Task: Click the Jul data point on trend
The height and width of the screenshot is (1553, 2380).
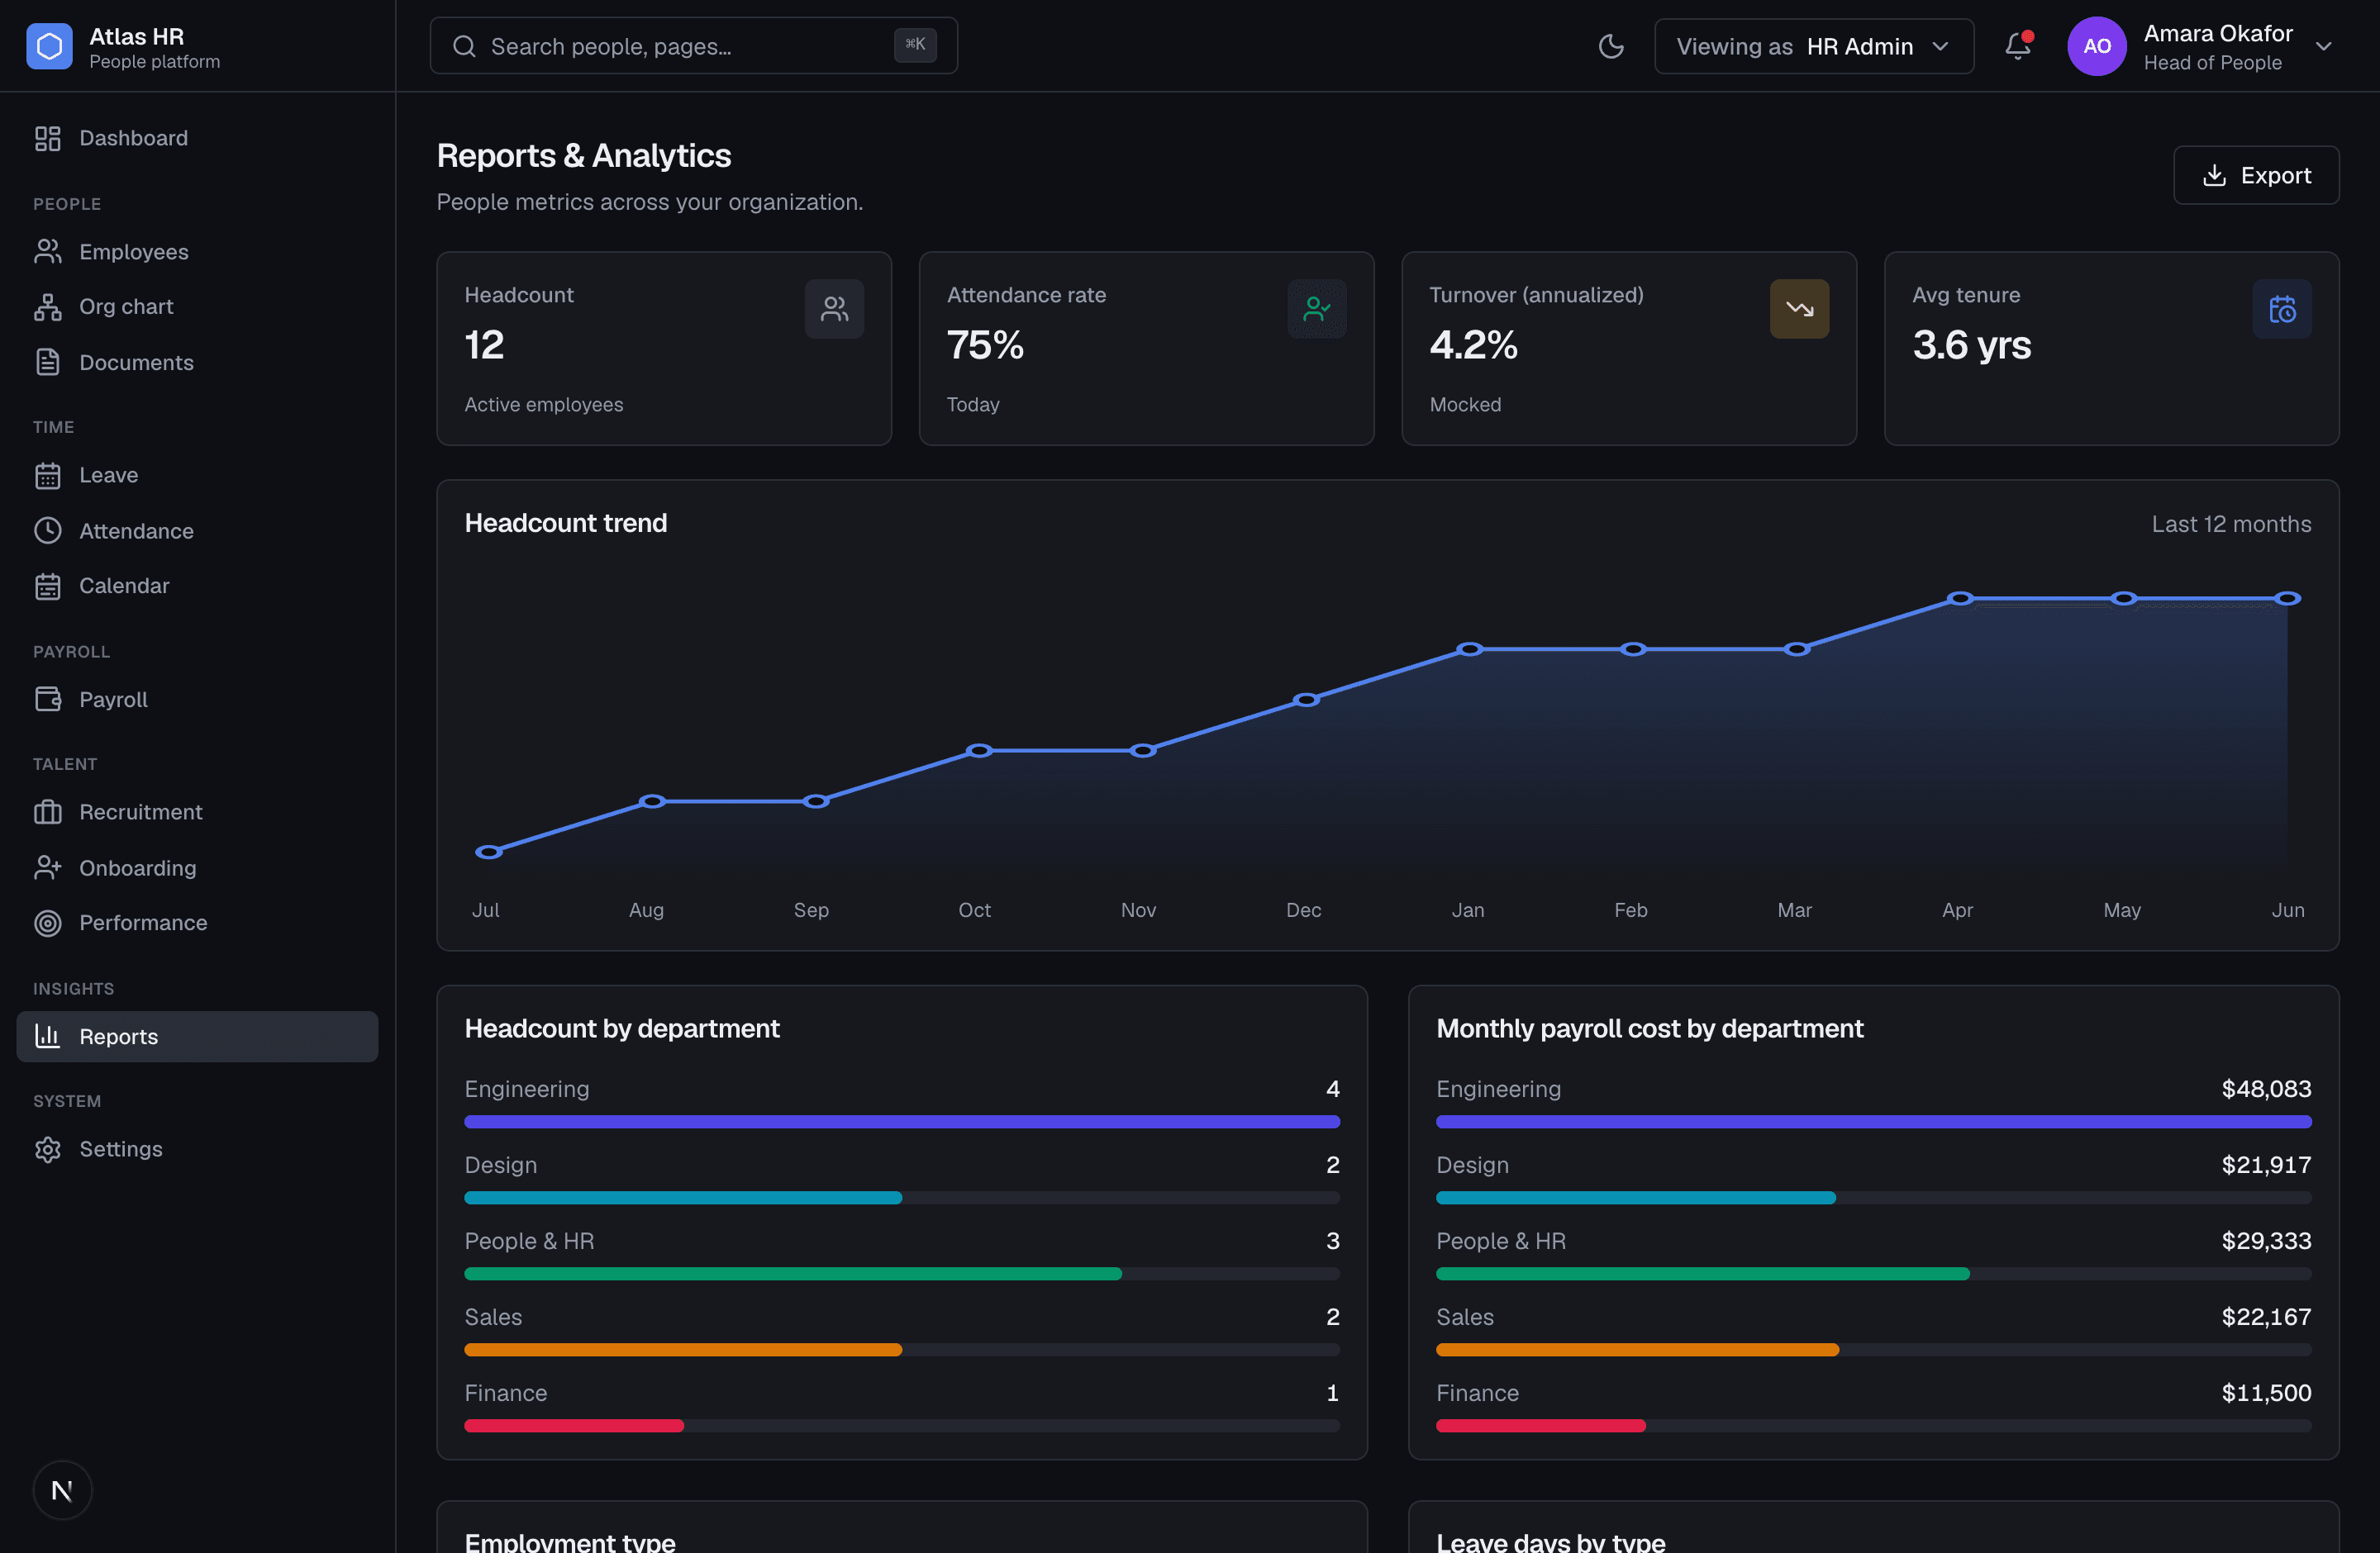Action: (x=488, y=852)
